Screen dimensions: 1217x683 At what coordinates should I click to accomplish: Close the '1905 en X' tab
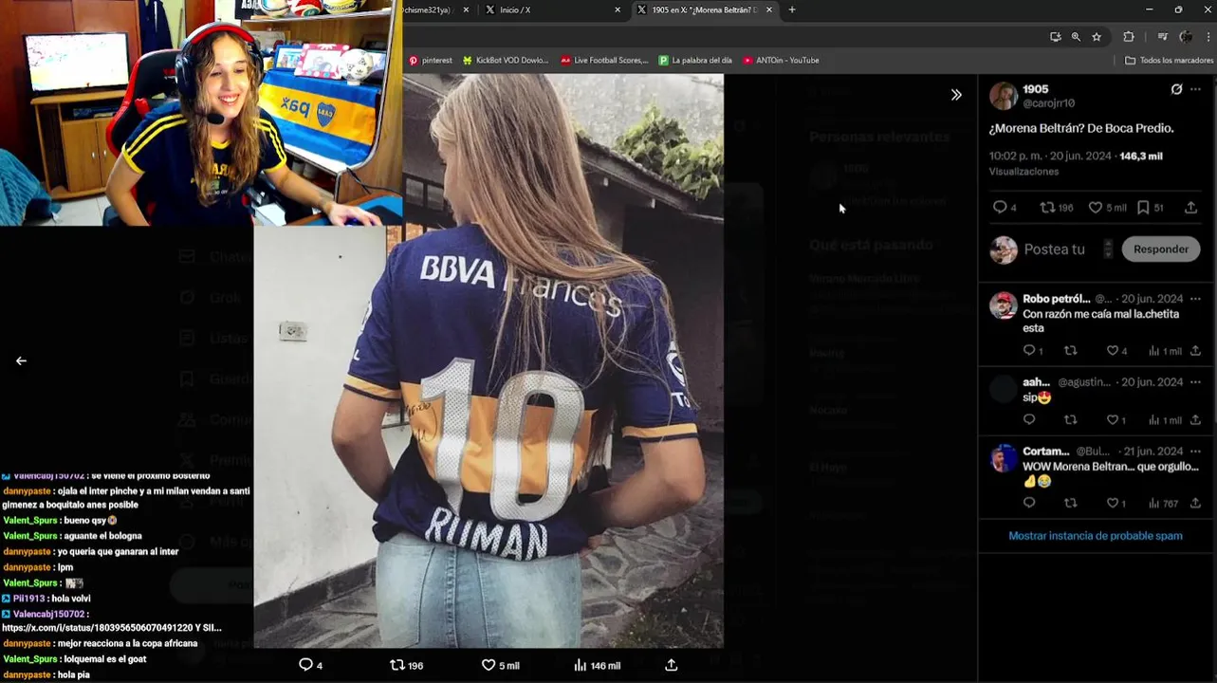click(769, 9)
